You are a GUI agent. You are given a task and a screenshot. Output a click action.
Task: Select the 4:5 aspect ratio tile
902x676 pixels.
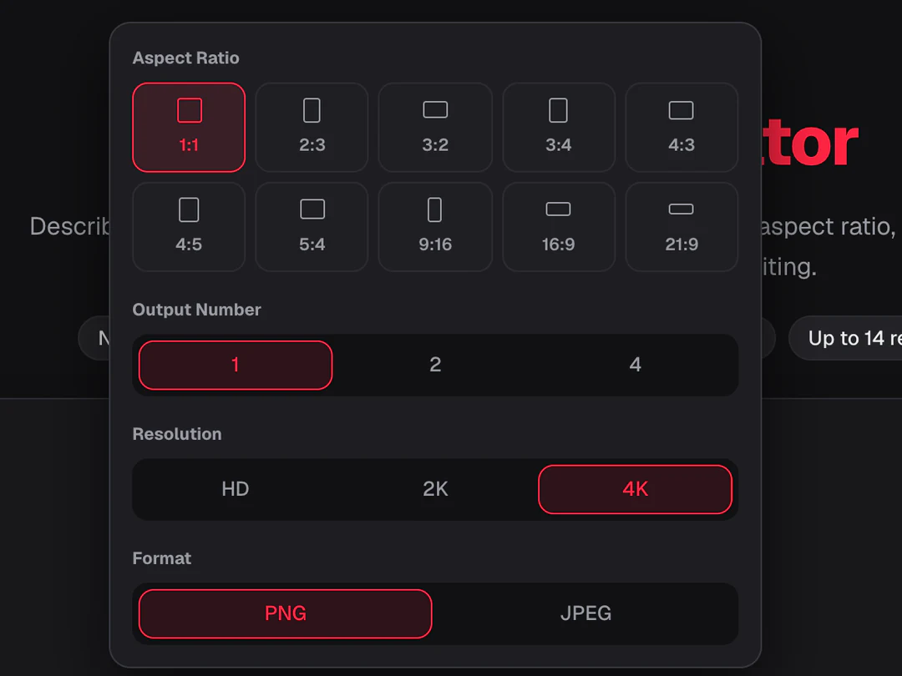(189, 226)
